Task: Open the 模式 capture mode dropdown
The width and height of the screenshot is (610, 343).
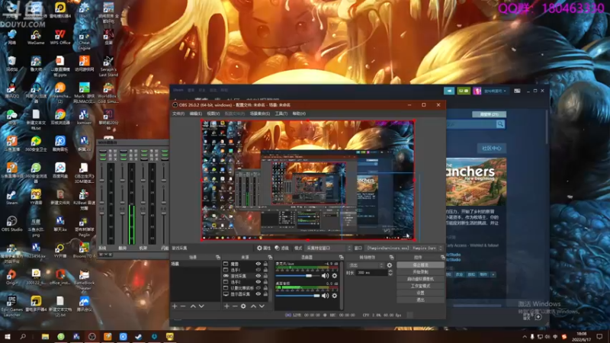Action: (x=328, y=248)
